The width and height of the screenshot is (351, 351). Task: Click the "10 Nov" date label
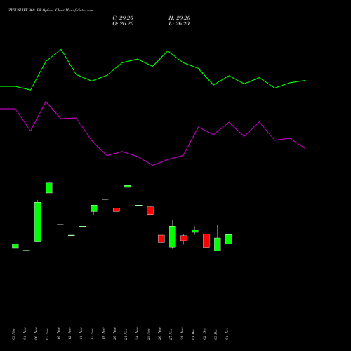(x=58, y=333)
